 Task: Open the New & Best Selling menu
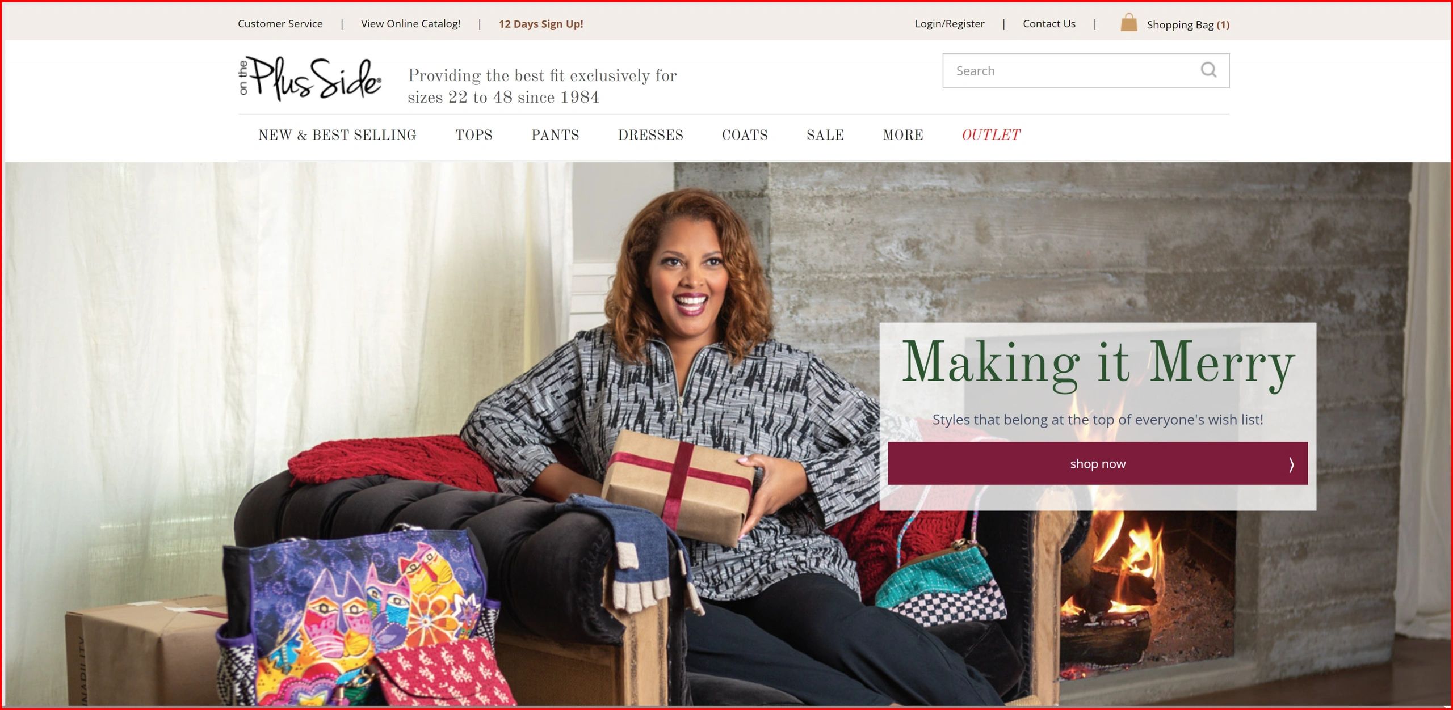337,135
